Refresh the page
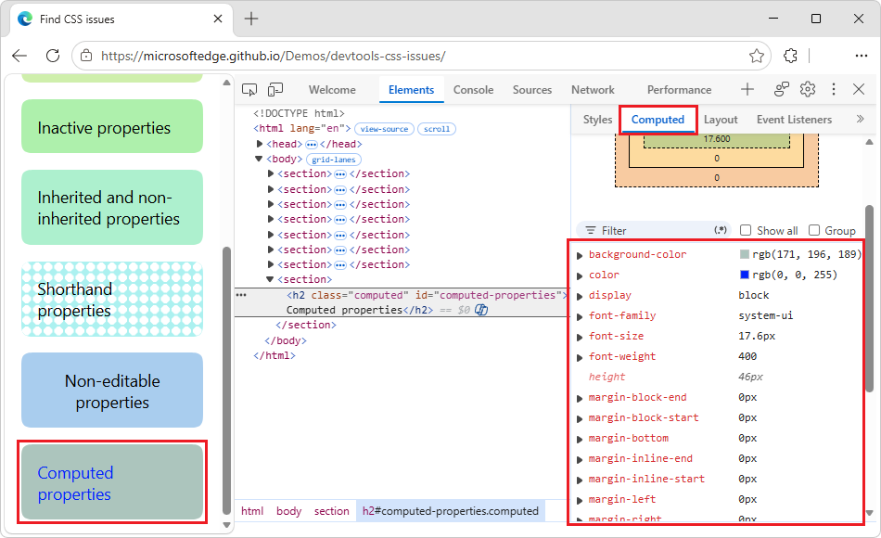 53,56
